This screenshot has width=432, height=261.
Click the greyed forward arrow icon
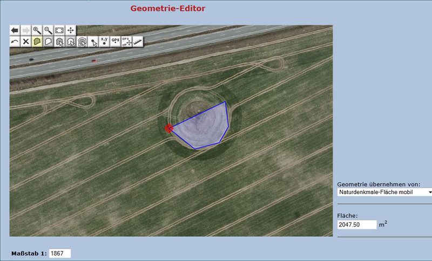coord(26,30)
